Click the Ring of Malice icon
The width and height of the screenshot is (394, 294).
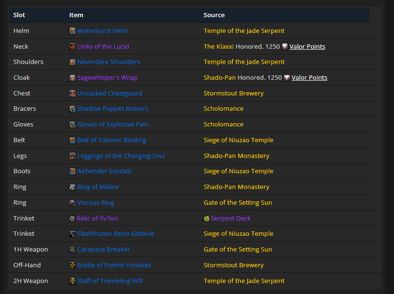(x=72, y=187)
